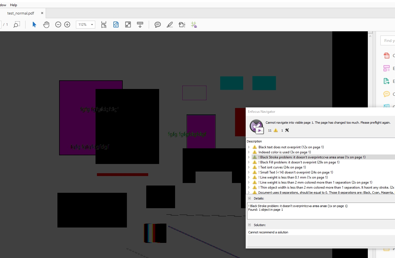
Task: Expand the 'Text isnt curves' row
Action: (249, 167)
